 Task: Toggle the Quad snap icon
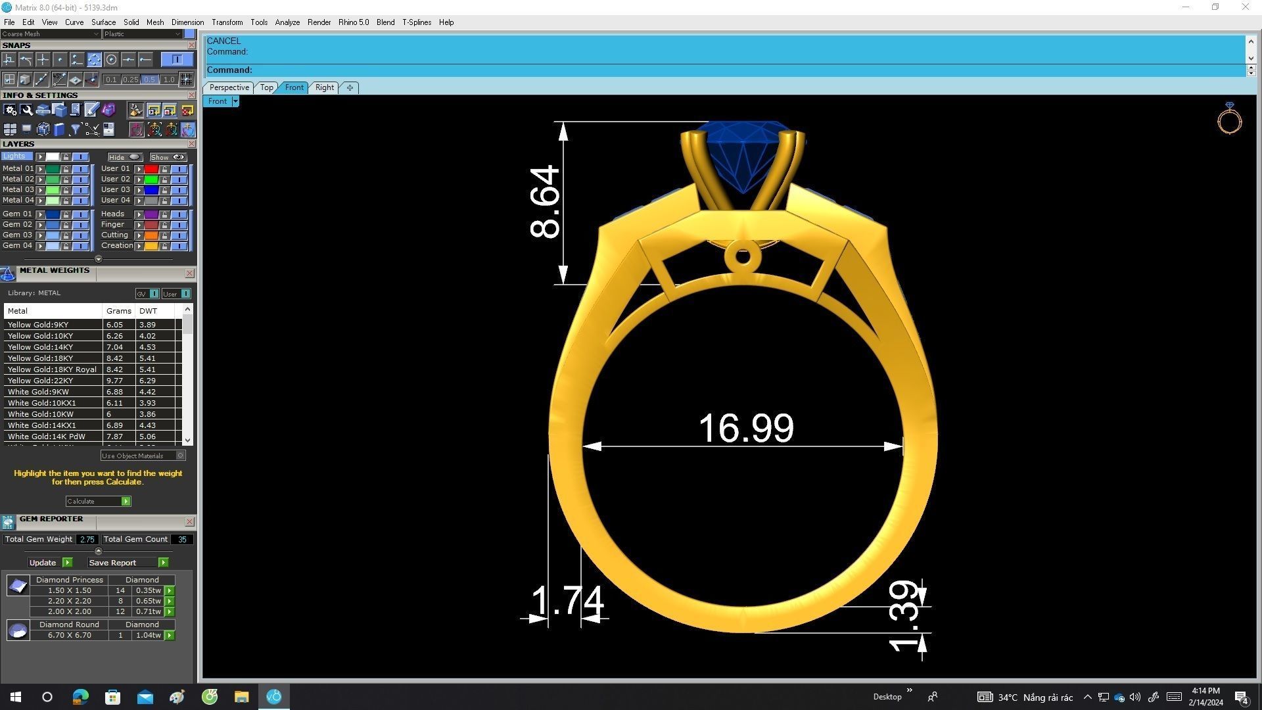pyautogui.click(x=94, y=60)
